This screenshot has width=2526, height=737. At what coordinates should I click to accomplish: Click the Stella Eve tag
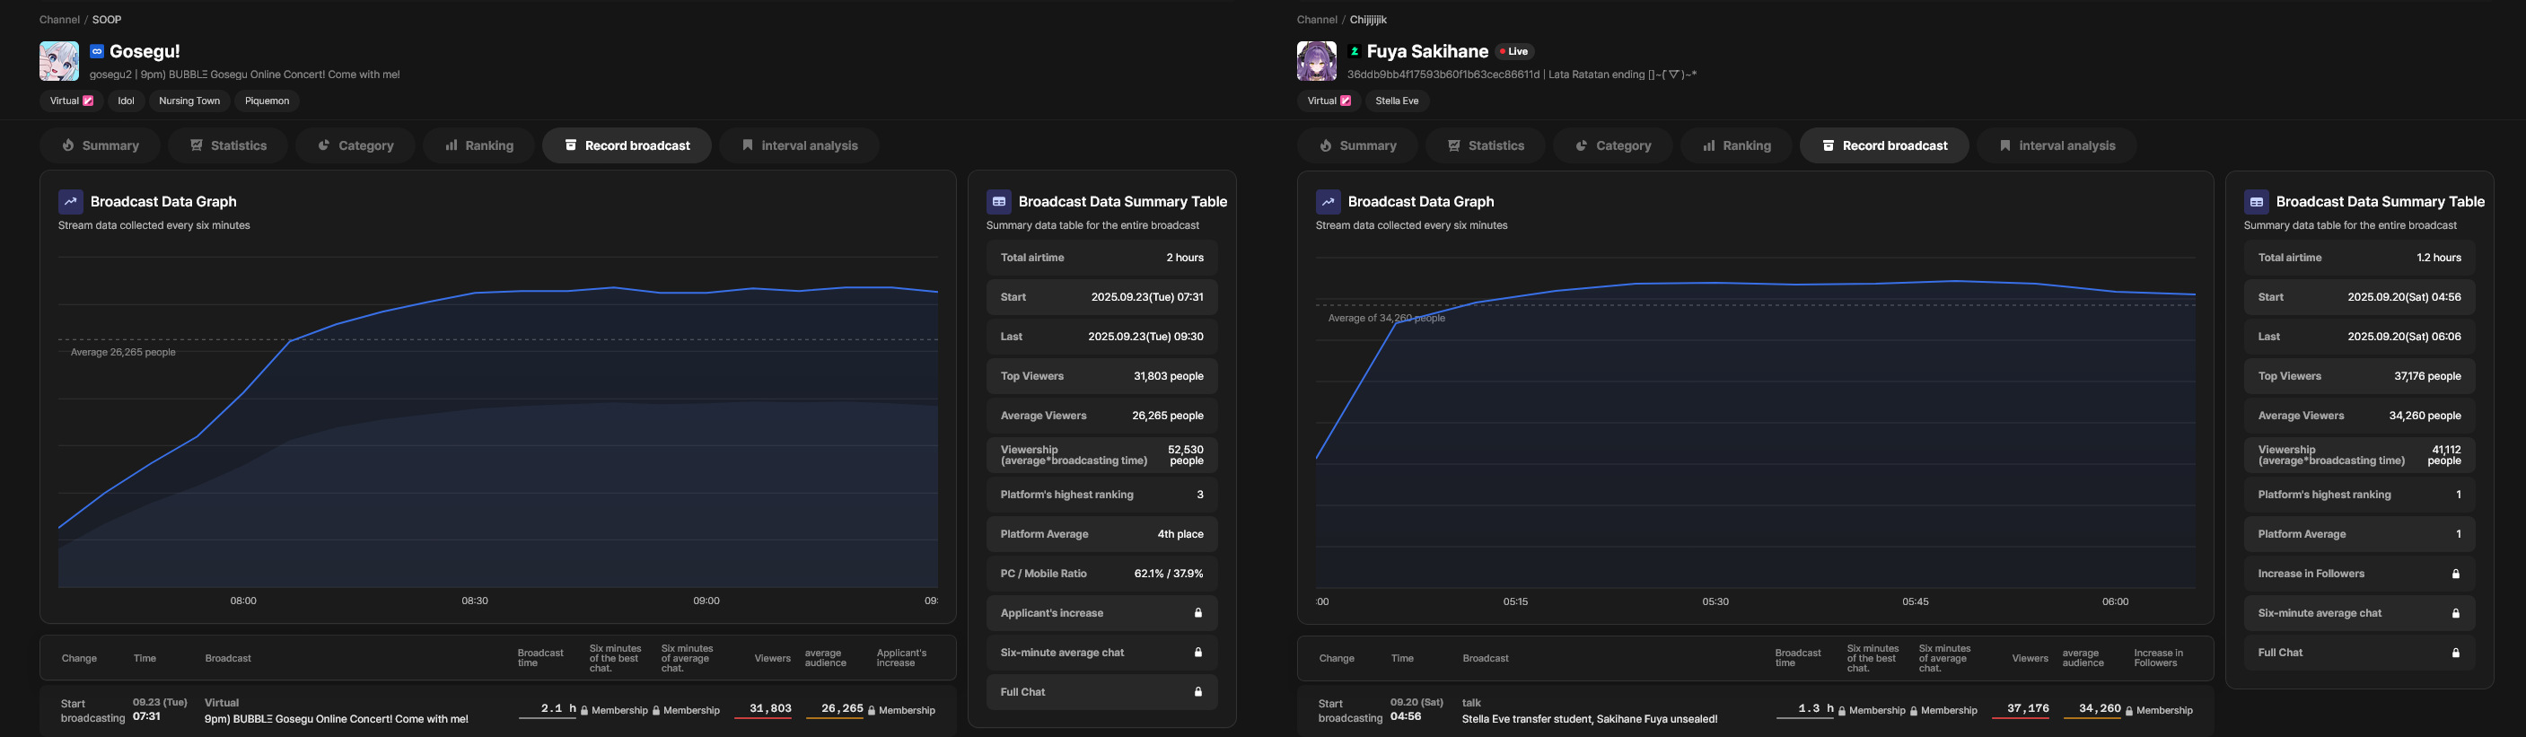tap(1397, 101)
